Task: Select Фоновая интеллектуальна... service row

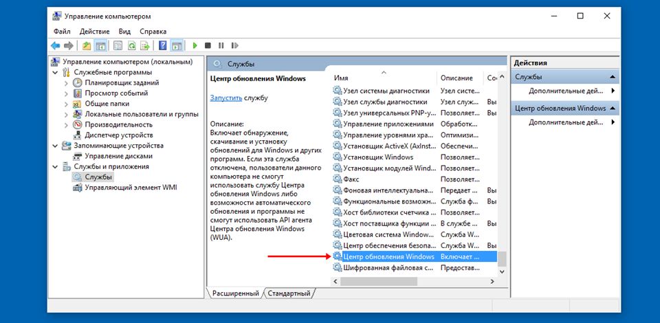Action: (x=415, y=190)
